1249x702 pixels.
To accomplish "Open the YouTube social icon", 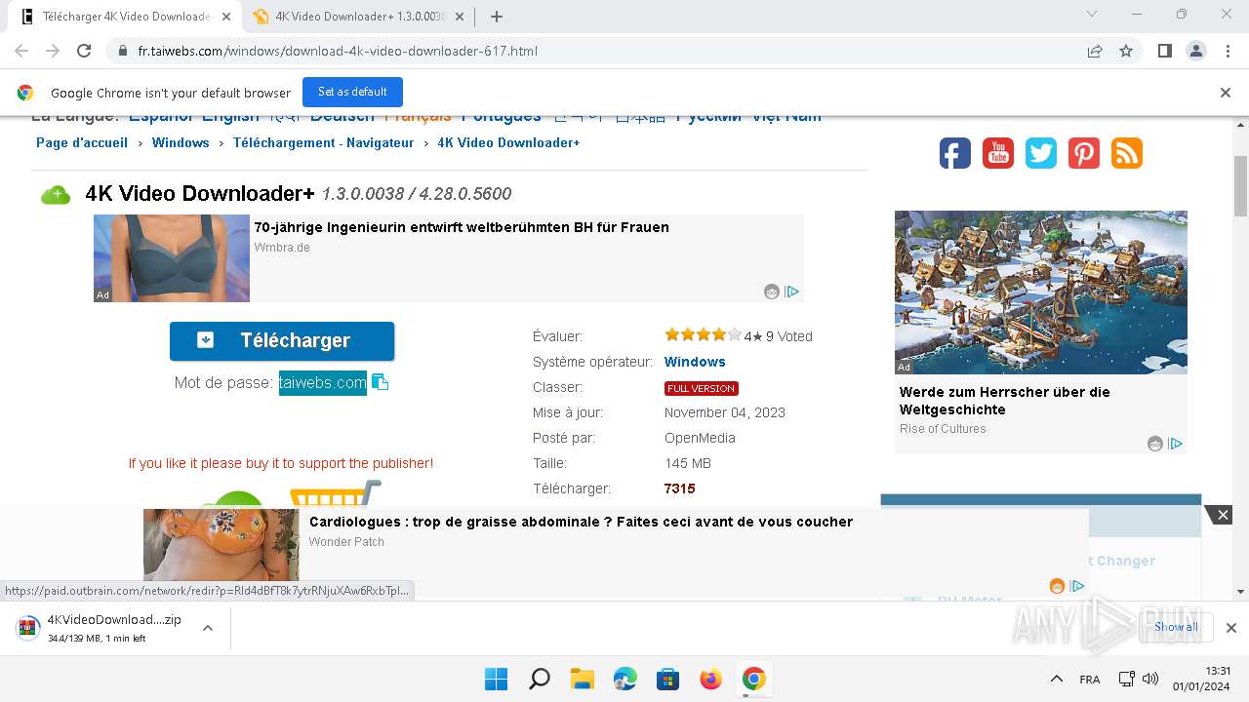I will 998,153.
